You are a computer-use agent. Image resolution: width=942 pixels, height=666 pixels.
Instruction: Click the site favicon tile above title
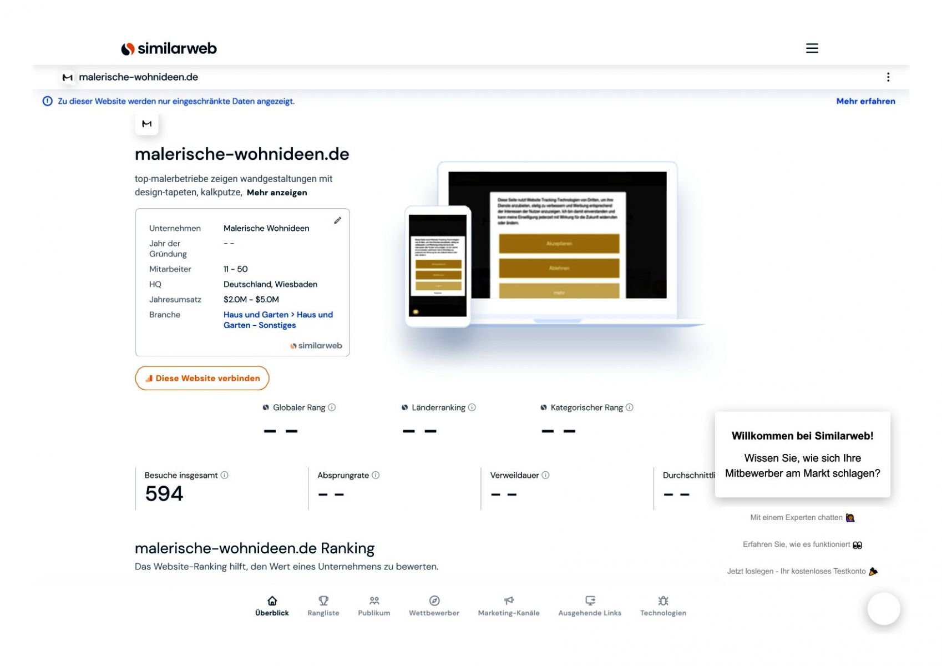pos(146,124)
